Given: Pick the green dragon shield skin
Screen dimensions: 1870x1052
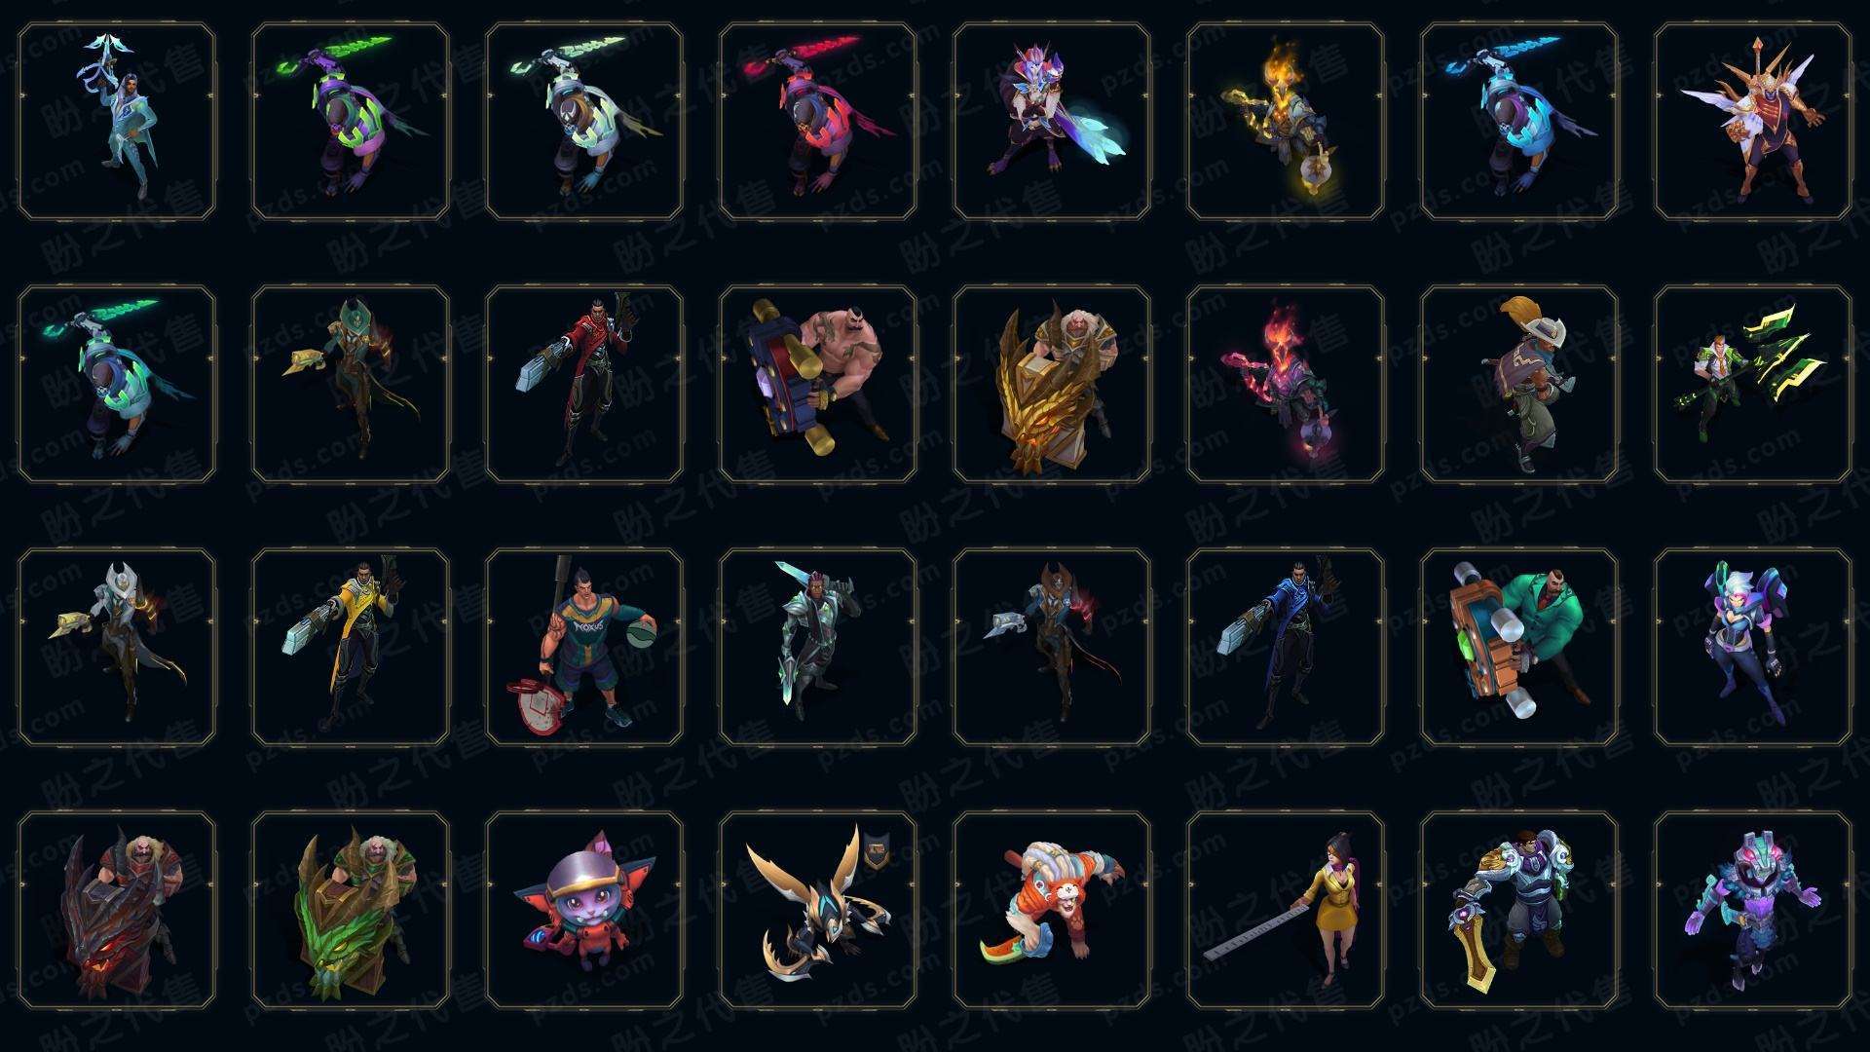Looking at the screenshot, I should coord(350,911).
